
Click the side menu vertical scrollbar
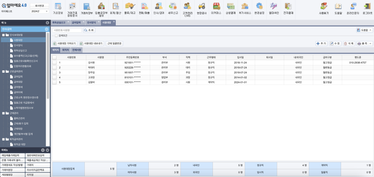coord(48,65)
